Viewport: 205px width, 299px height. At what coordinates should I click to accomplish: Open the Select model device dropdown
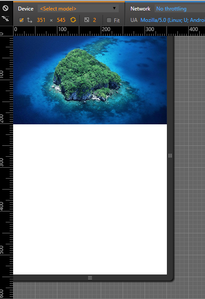pos(78,9)
